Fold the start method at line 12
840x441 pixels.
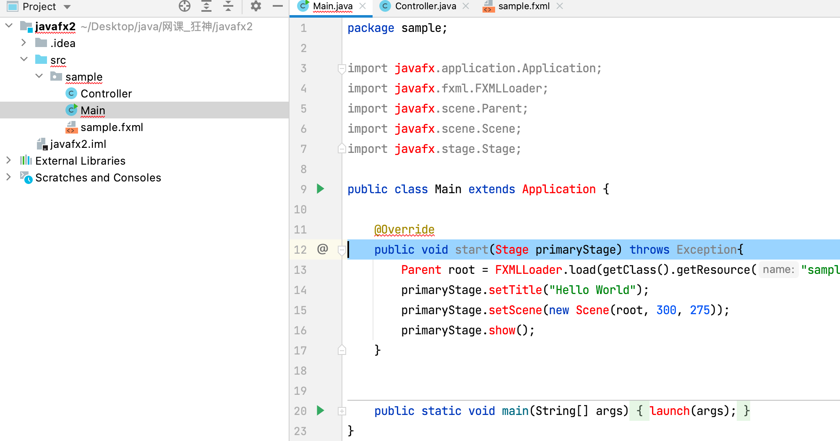coord(342,250)
